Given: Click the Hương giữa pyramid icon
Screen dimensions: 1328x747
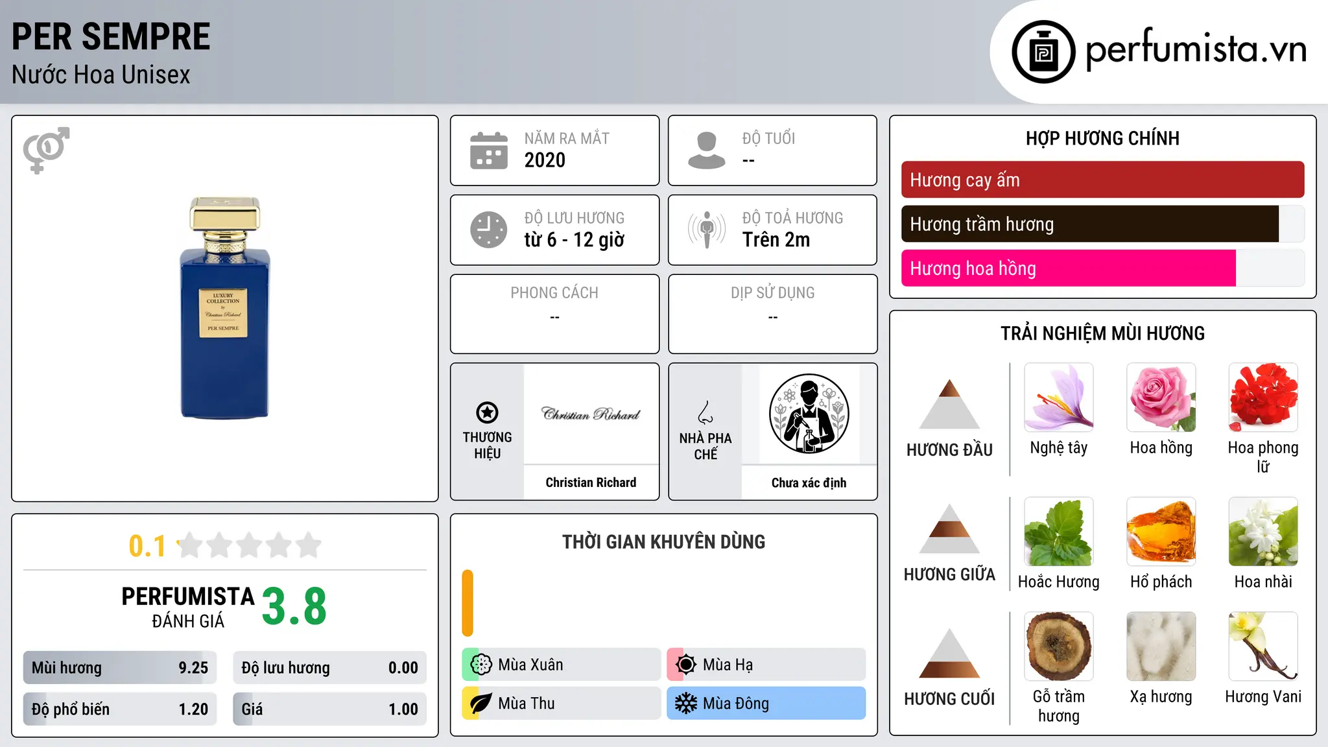Looking at the screenshot, I should pos(949,528).
